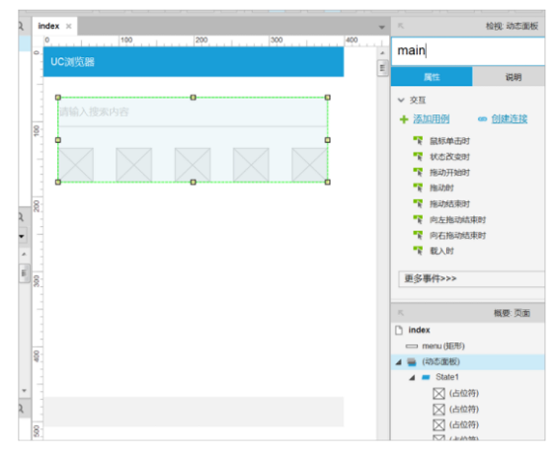Screen dimensions: 558x457
Task: Choose the 向左拖动结束时 event
Action: pos(457,220)
